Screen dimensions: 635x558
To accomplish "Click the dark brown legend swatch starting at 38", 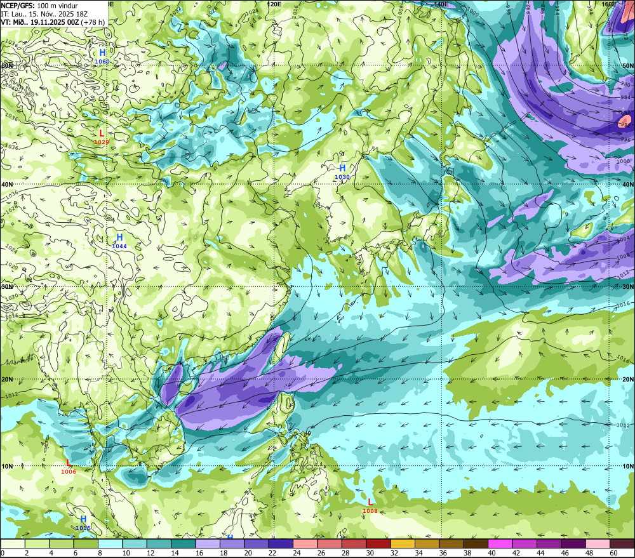I will pos(476,544).
